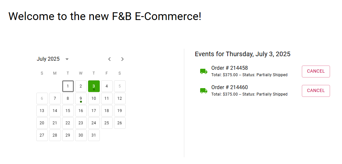This screenshot has height=164, width=342.
Task: Select the highlighted July 3 date
Action: (x=94, y=86)
